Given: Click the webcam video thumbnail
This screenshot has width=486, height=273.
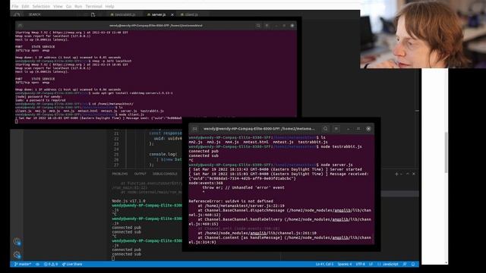Looking at the screenshot, I should (x=423, y=34).
